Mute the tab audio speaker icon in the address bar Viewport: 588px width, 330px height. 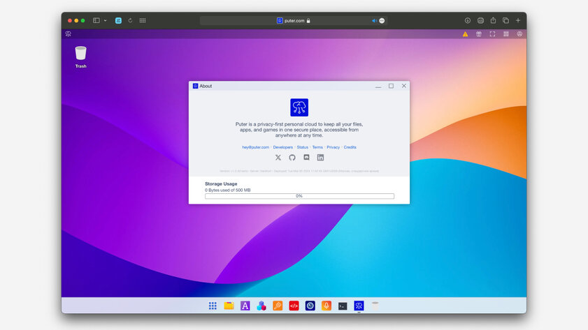[x=374, y=20]
